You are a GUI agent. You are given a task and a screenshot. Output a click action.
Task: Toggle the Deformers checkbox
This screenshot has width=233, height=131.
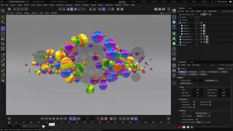210,105
